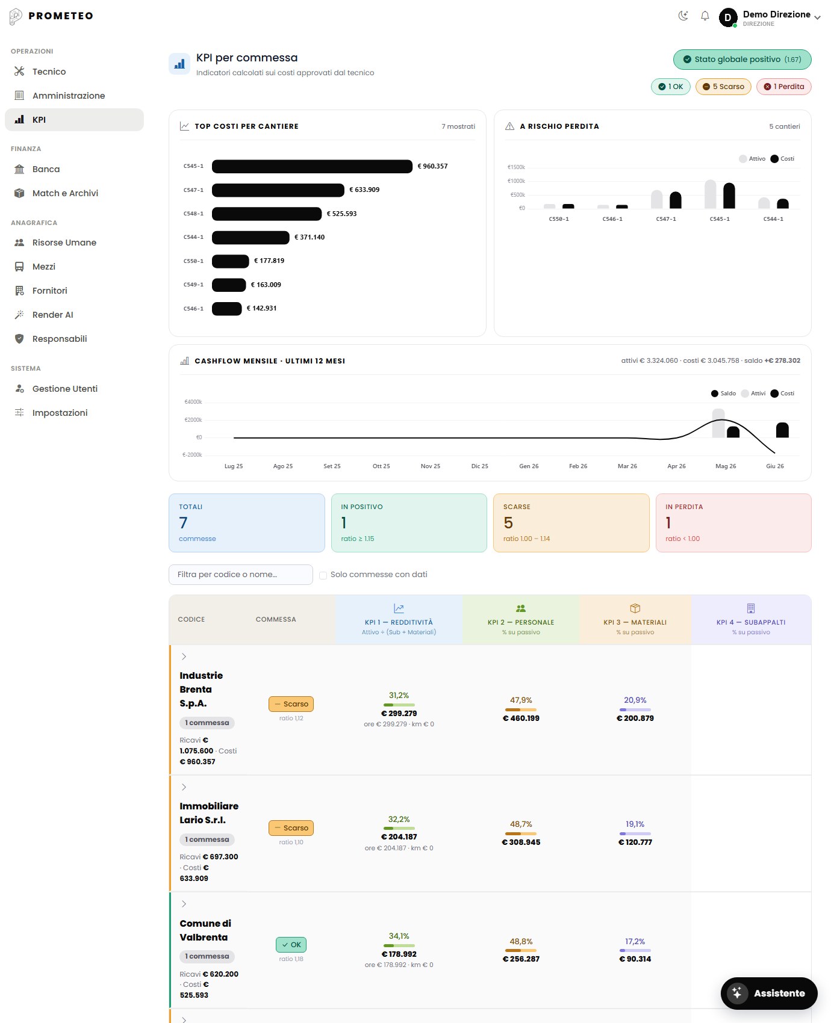Click KPI 4 Subappalti column icon
The width and height of the screenshot is (831, 1023).
pyautogui.click(x=751, y=608)
